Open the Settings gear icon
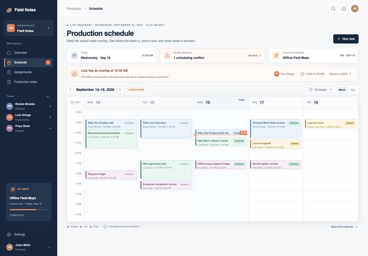The width and height of the screenshot is (368, 256). [9, 234]
